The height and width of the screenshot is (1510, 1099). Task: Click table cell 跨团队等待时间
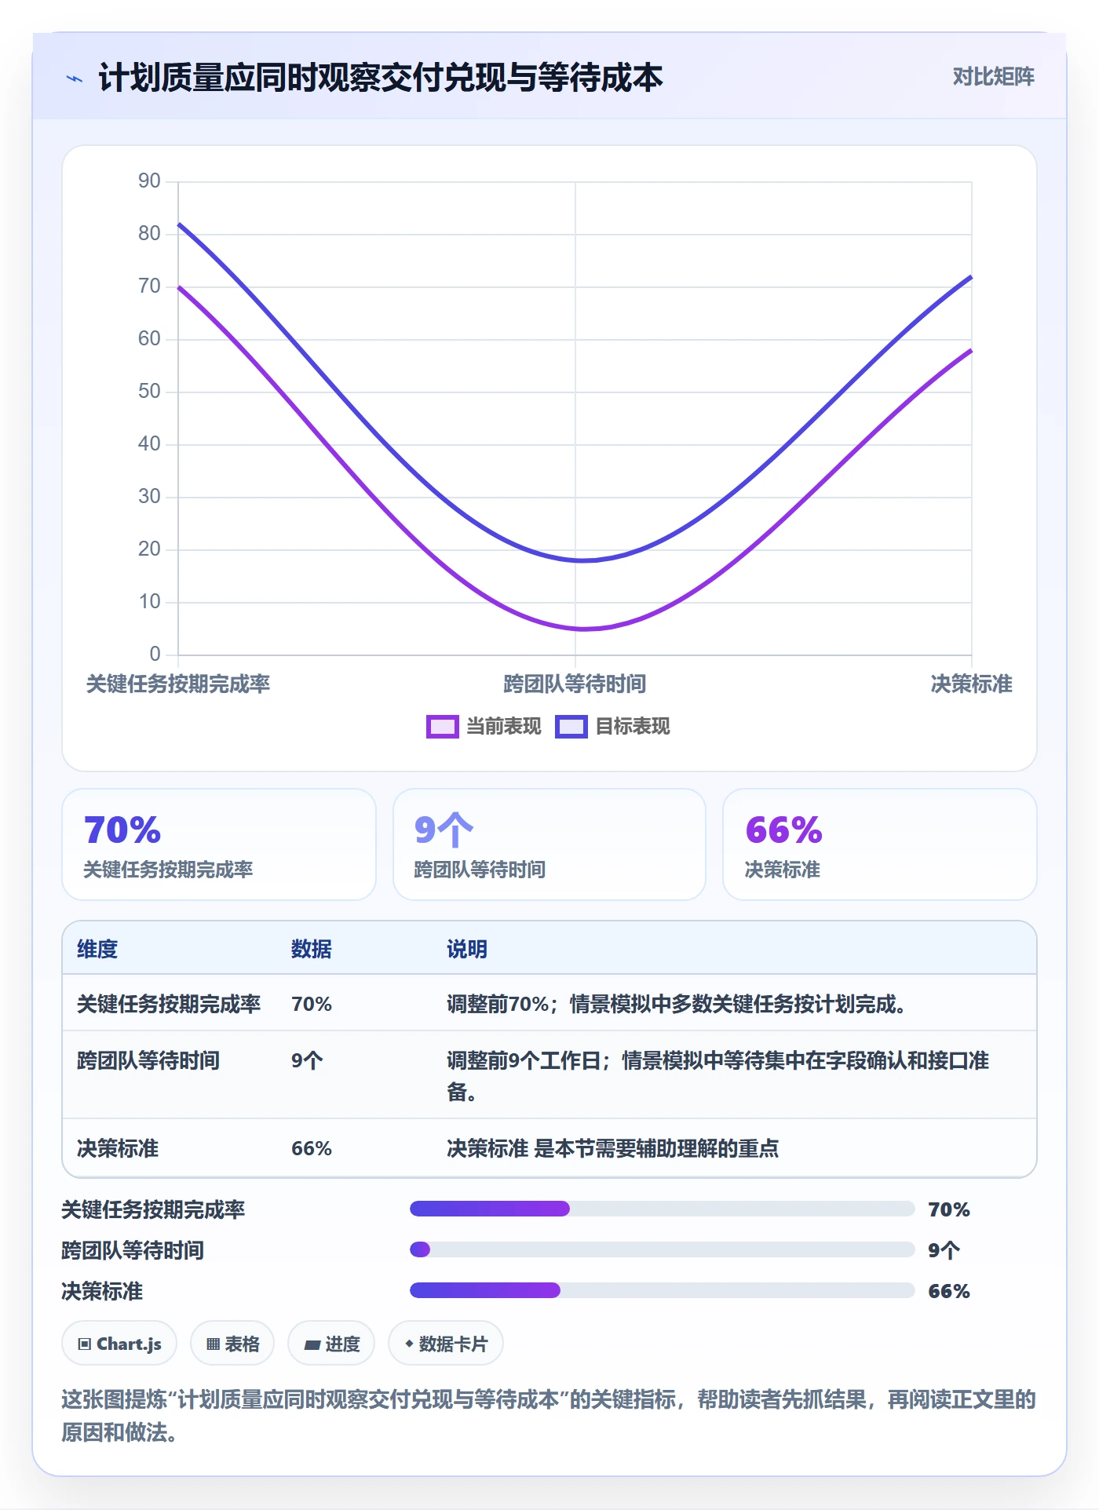[x=148, y=1060]
